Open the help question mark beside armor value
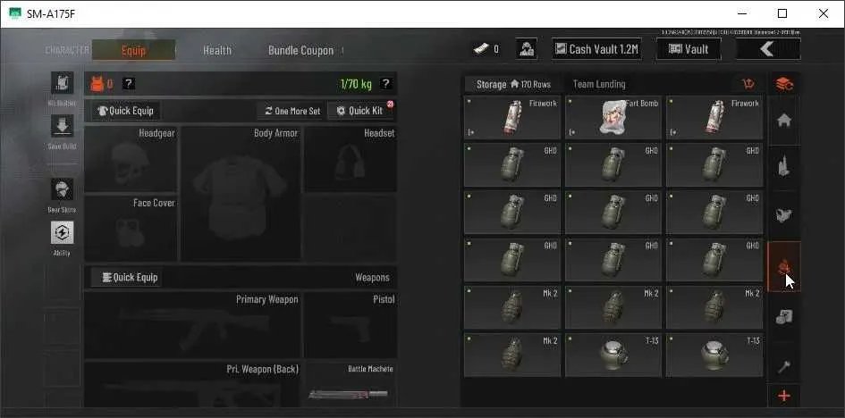The height and width of the screenshot is (418, 845). [128, 83]
